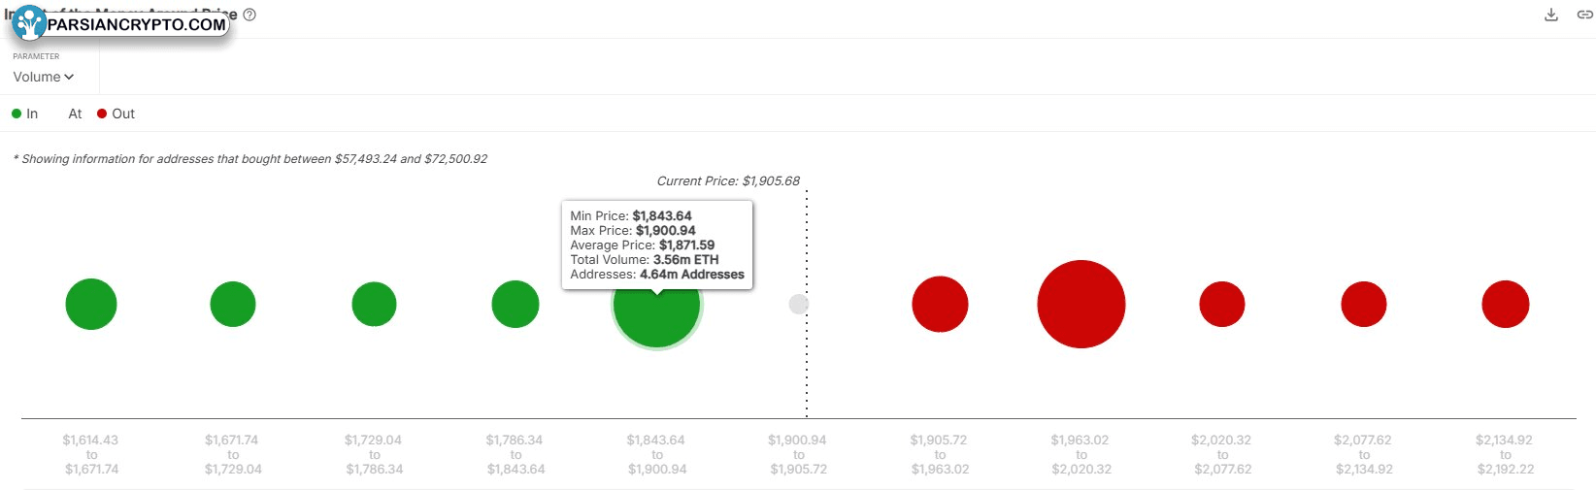Select the large green $1,843.64–$1,900.94 bubble

point(656,305)
